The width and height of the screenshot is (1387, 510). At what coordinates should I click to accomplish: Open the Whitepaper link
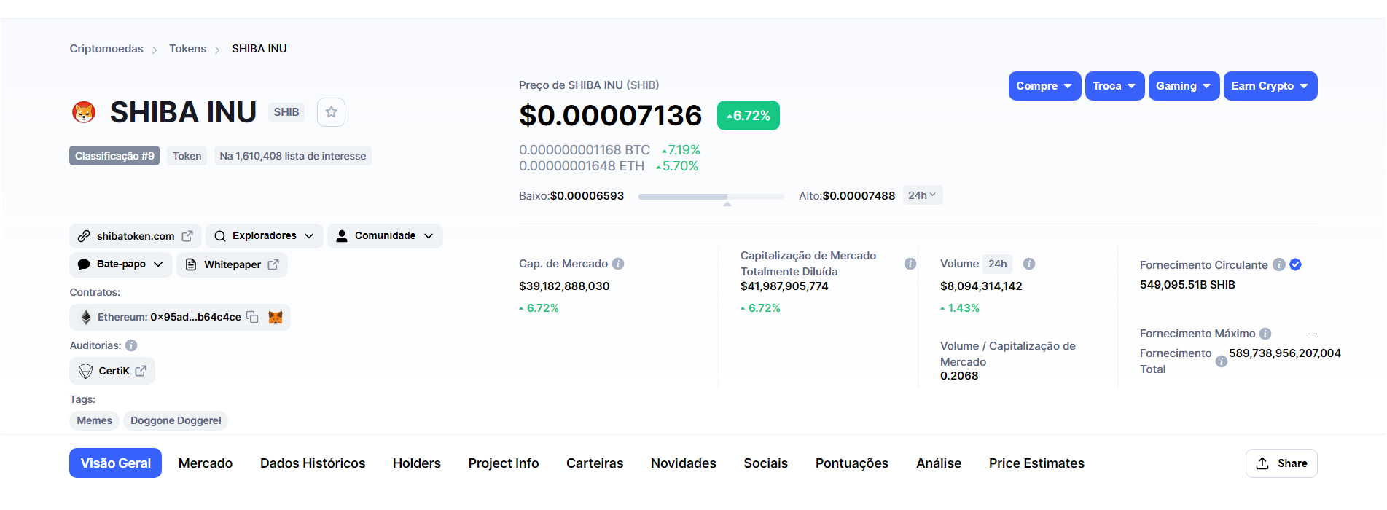pos(232,264)
